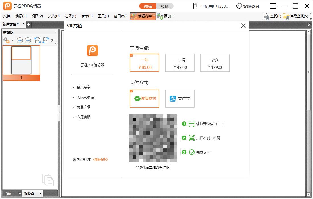Screen dimensions: 313x199
Task: Open the 文档(D) menu
Action: coord(54,16)
